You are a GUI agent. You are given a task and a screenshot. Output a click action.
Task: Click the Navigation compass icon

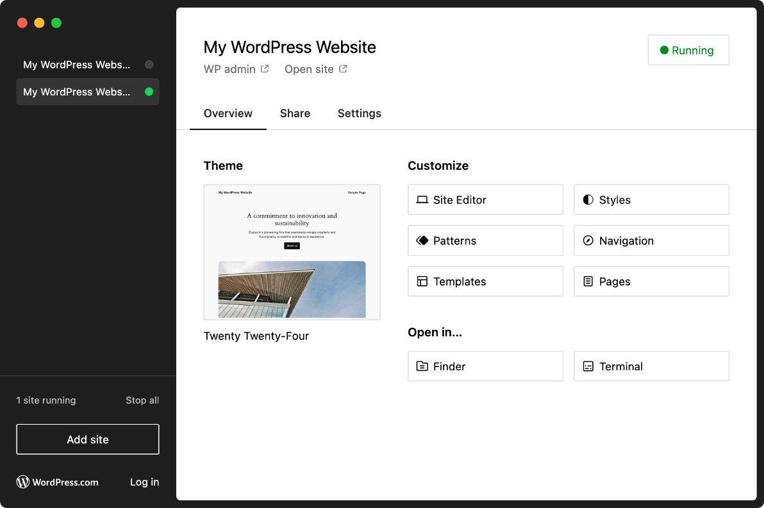[588, 241]
